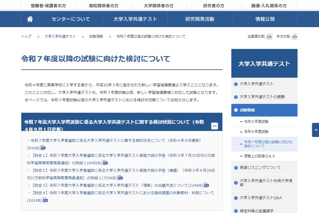Open PDF icon next to (124KB)
The height and width of the screenshot is (213, 319).
coord(206,185)
